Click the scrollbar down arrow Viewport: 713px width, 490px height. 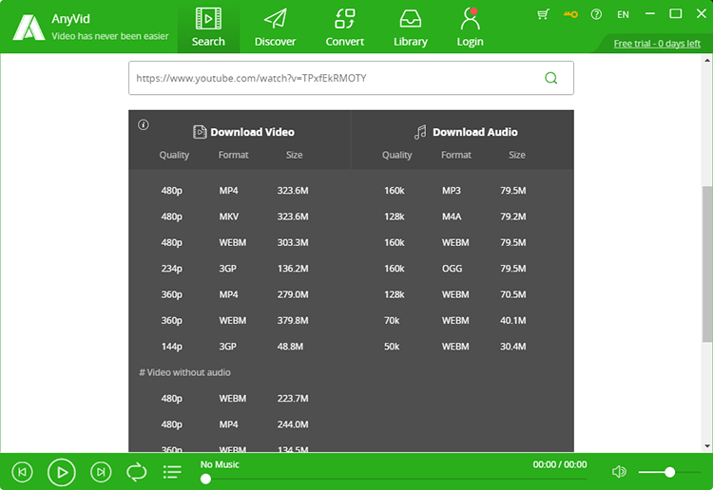pos(707,446)
